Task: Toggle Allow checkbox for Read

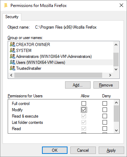Action: (84, 128)
